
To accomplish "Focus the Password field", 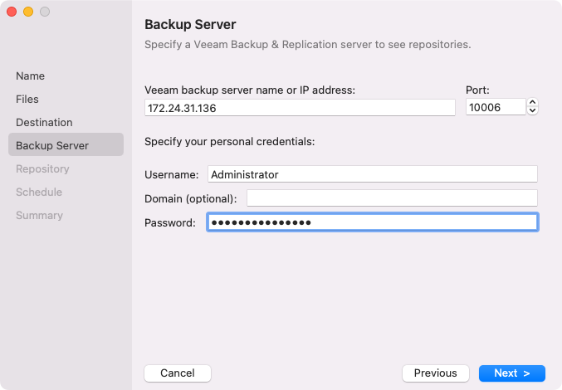I will tap(372, 222).
